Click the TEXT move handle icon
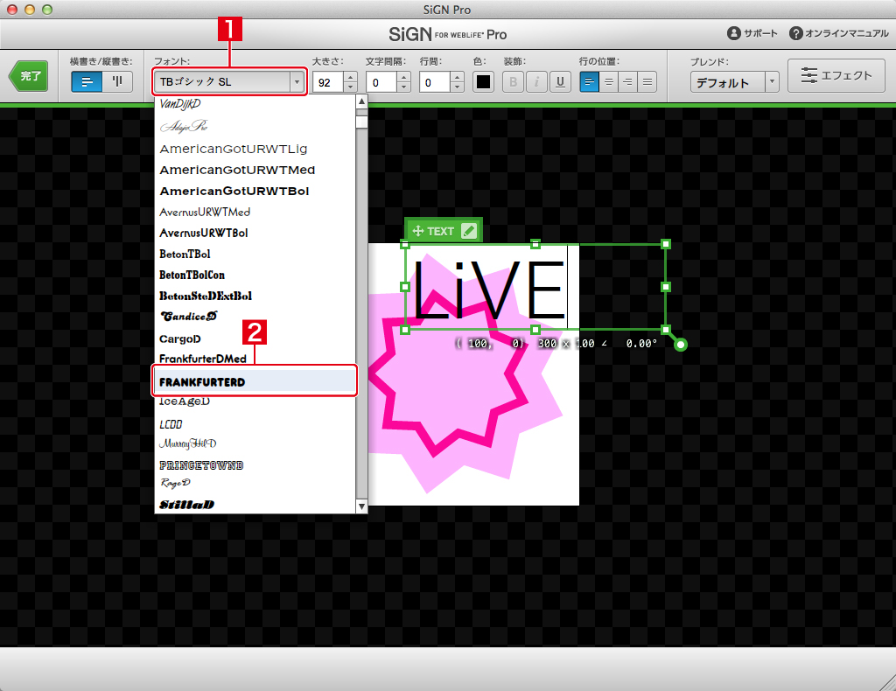The height and width of the screenshot is (691, 896). [417, 231]
